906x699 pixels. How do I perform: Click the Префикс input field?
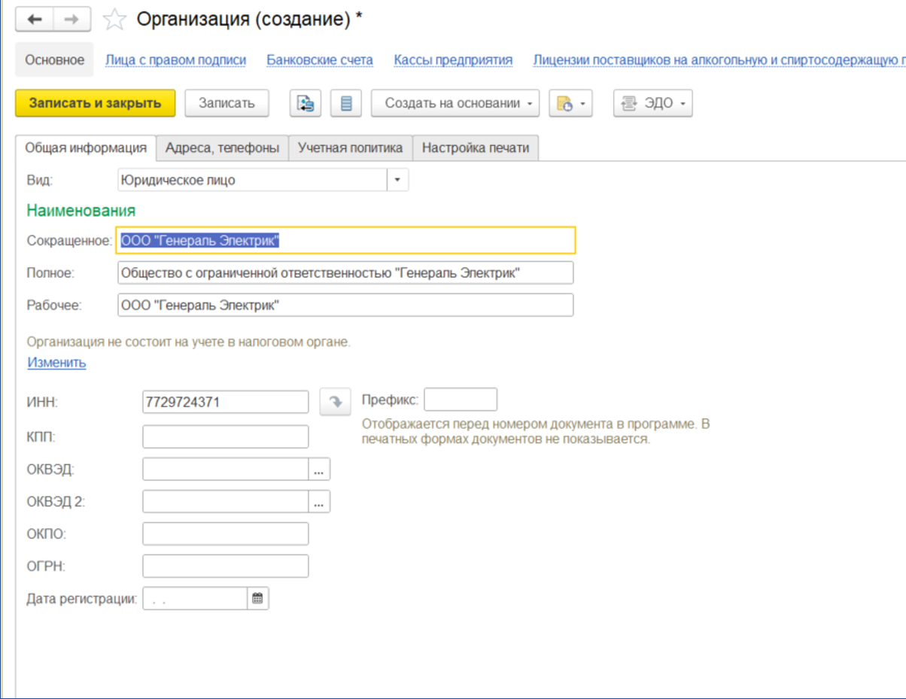click(461, 400)
